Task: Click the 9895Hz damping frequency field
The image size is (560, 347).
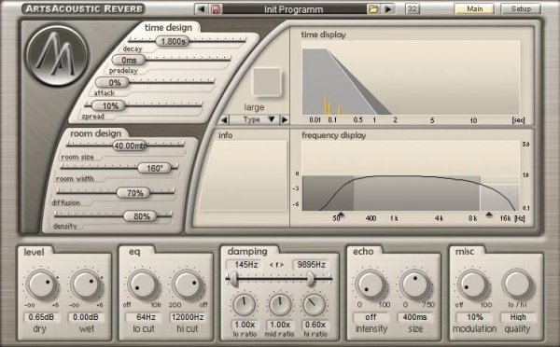Action: 311,265
